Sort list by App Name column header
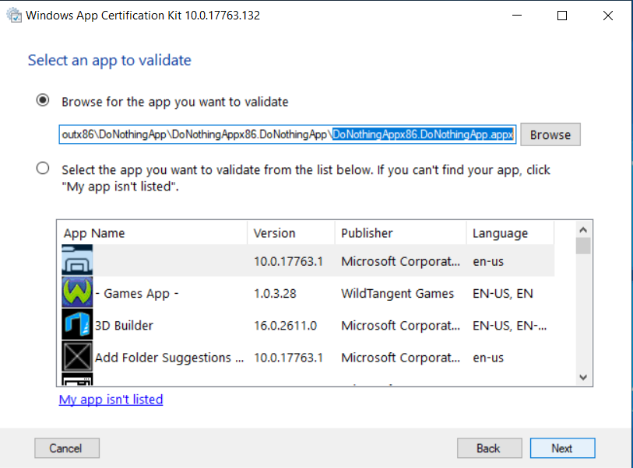The image size is (633, 468). [152, 233]
